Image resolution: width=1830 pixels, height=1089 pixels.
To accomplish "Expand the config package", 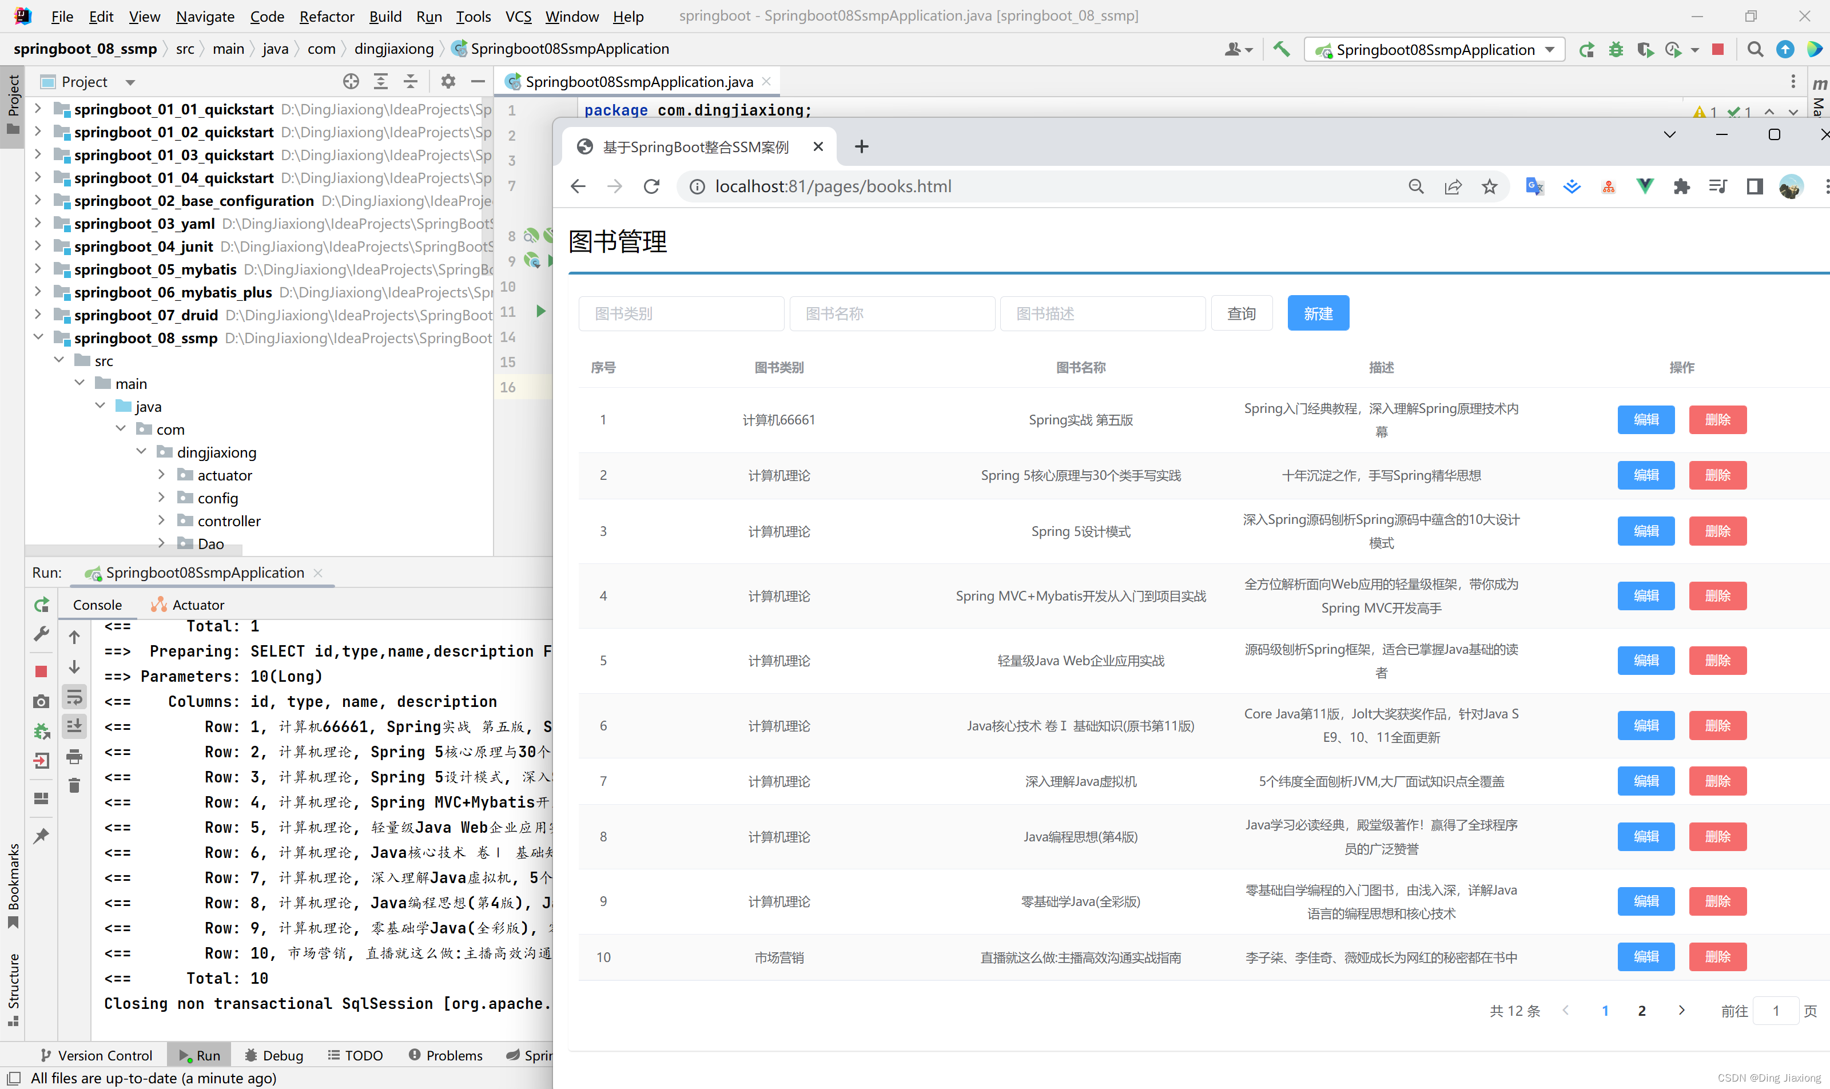I will (161, 498).
